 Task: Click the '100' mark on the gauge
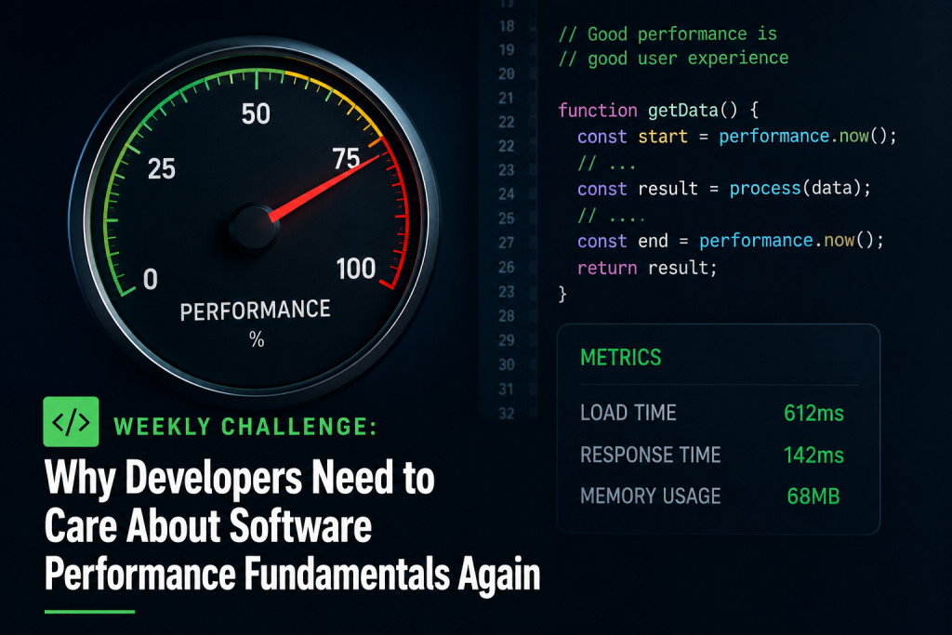click(x=356, y=269)
